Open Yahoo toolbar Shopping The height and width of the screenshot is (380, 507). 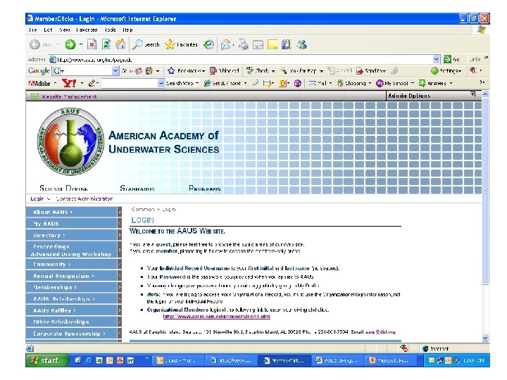[x=353, y=83]
